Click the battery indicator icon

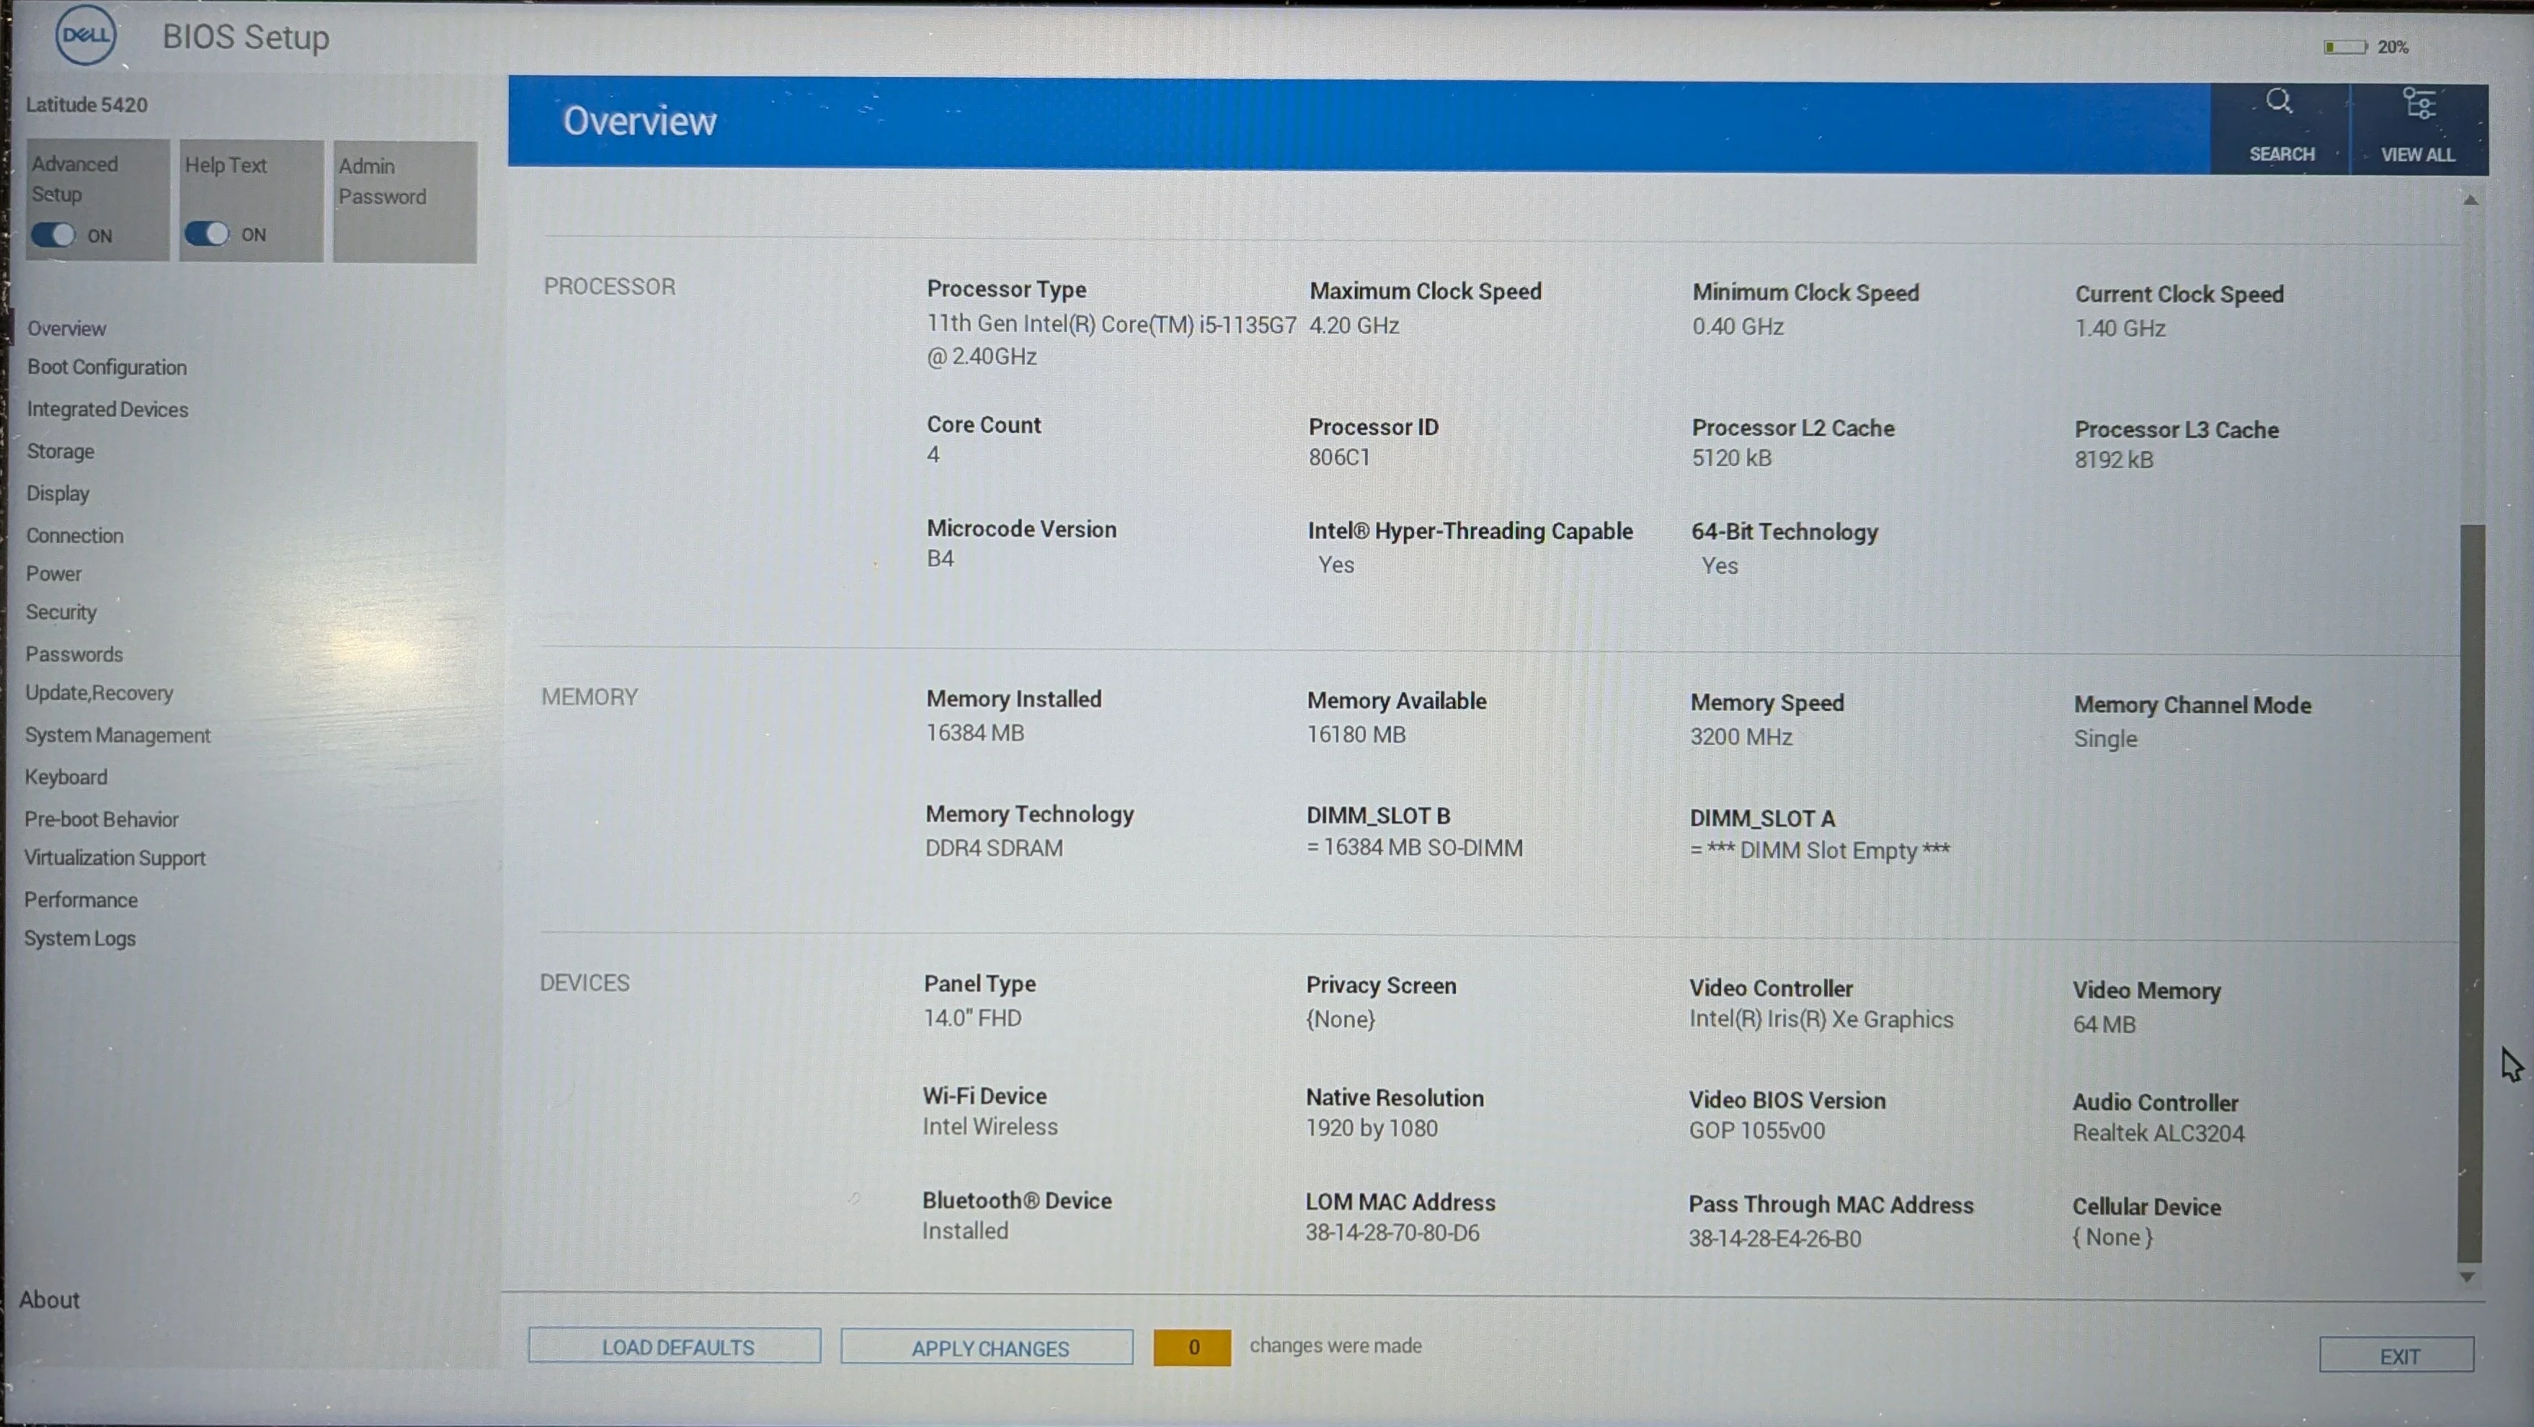click(2345, 48)
